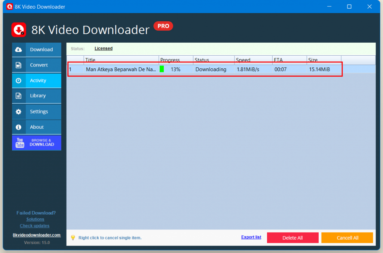The image size is (383, 253).
Task: Click the Settings gear icon in sidebar
Action: tap(19, 112)
